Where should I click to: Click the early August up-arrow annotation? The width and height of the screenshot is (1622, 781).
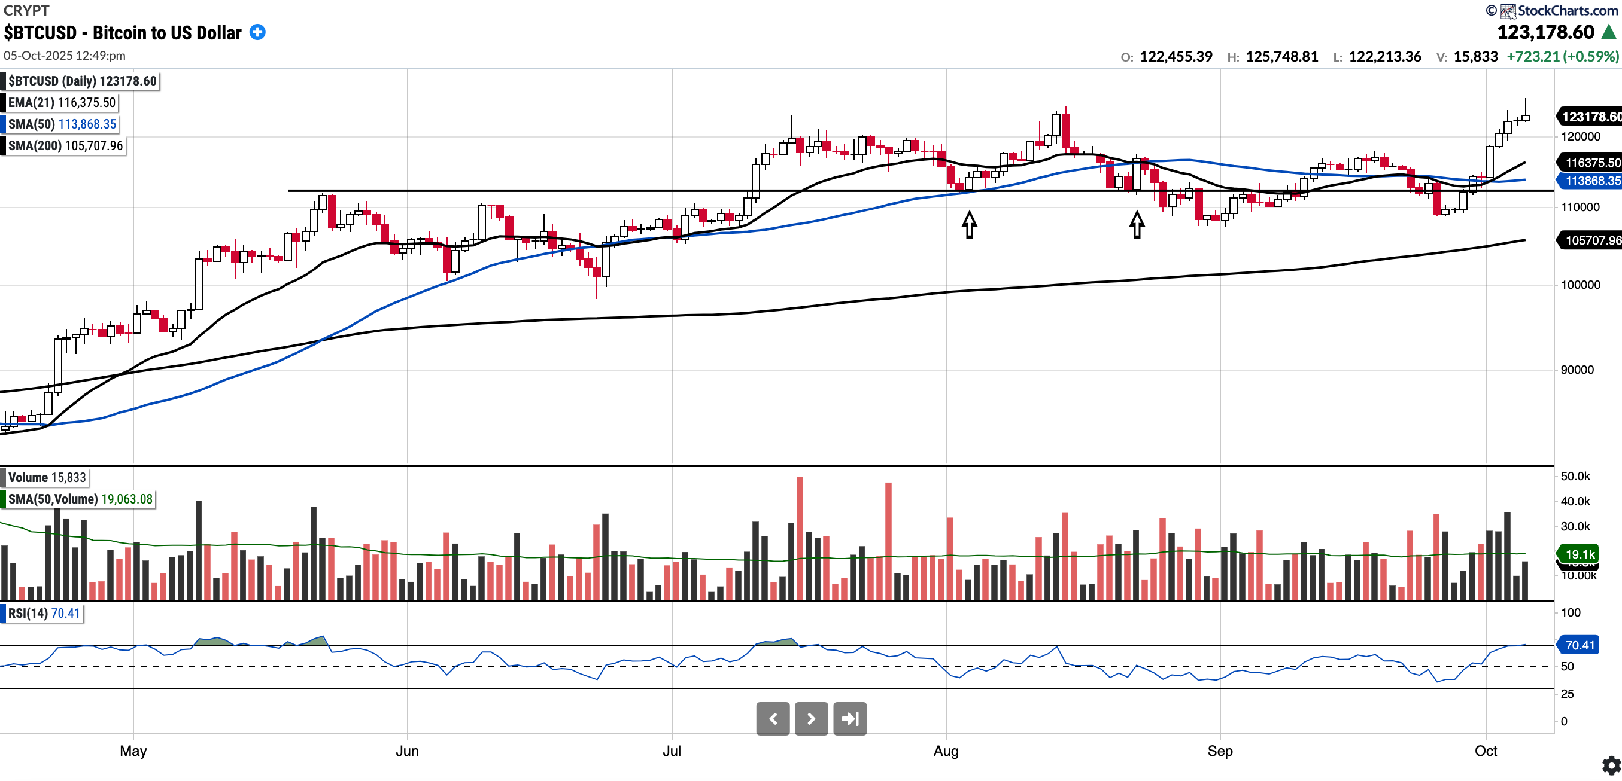coord(969,225)
